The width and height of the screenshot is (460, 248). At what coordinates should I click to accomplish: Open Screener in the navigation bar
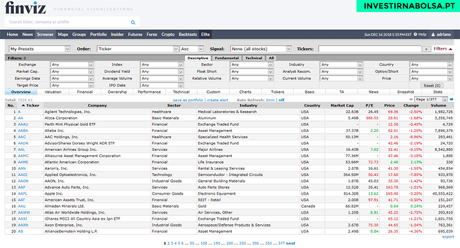[45, 34]
